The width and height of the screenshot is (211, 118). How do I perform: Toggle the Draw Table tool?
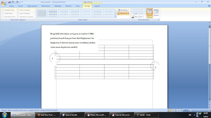pyautogui.click(x=150, y=13)
